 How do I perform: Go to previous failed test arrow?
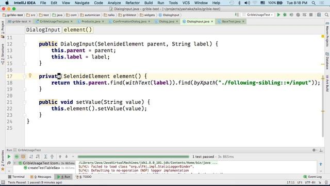tap(60, 157)
